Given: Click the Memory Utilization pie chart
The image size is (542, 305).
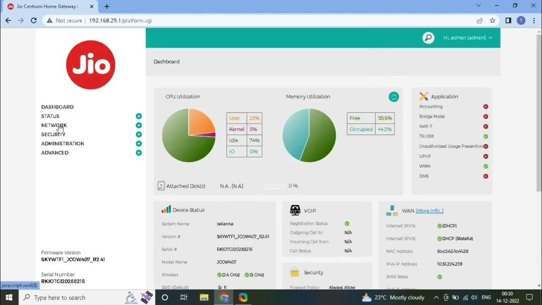Looking at the screenshot, I should [309, 135].
